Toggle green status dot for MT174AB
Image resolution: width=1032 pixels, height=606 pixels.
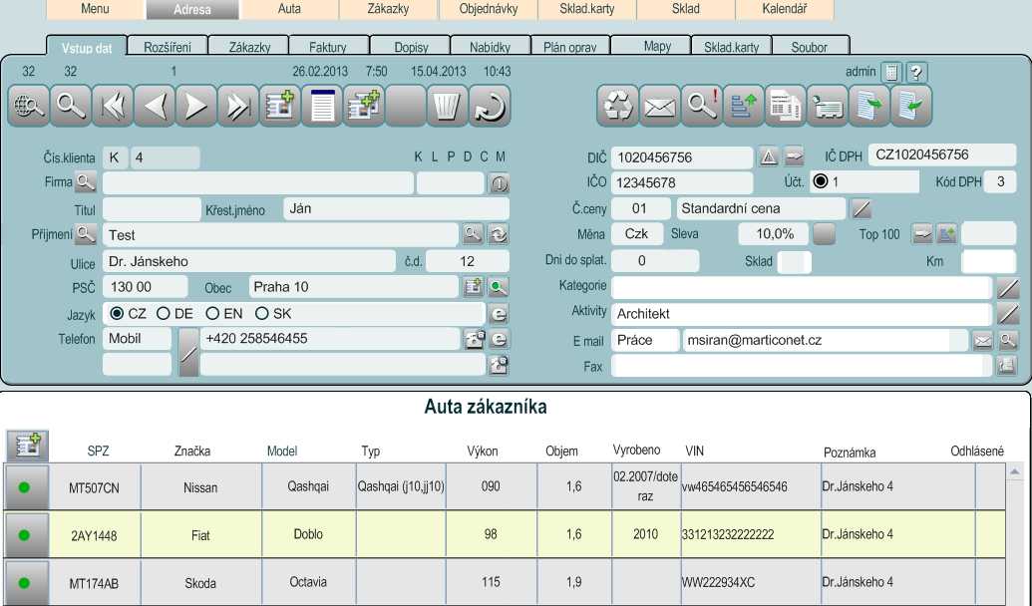(x=24, y=583)
